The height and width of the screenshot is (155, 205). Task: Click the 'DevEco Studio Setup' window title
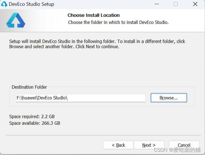click(31, 4)
